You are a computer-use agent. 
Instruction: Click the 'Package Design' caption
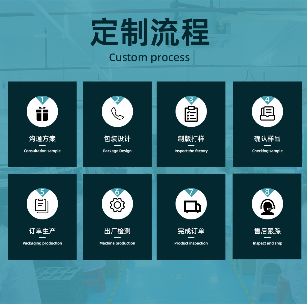tap(117, 151)
